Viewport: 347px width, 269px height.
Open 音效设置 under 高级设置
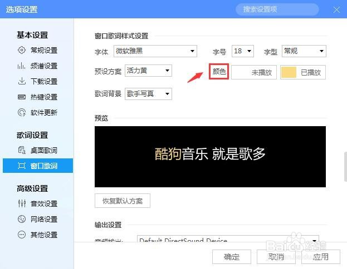(x=38, y=203)
